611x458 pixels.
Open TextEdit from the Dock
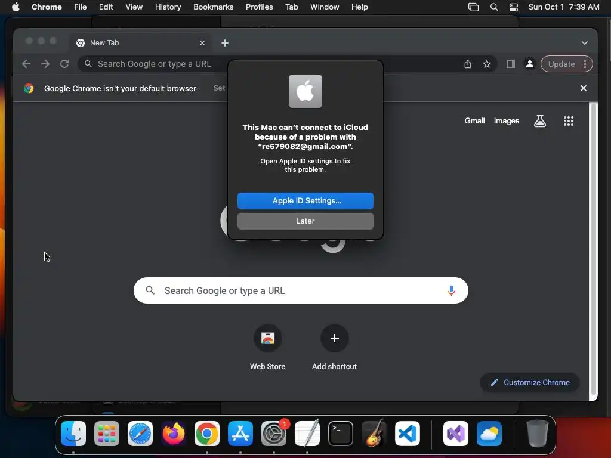307,434
